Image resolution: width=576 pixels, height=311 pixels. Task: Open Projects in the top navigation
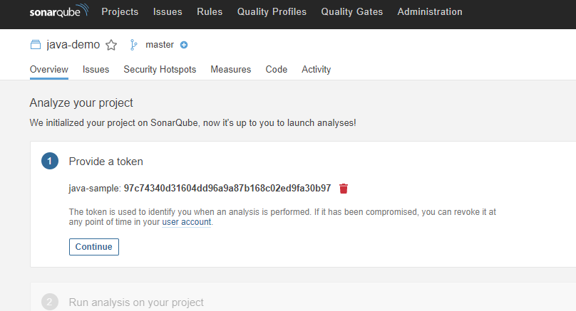pos(120,12)
